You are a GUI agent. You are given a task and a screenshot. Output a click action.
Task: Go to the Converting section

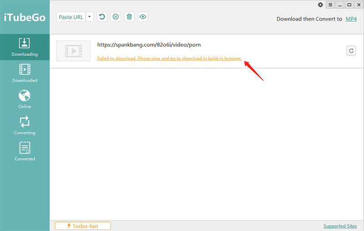(25, 126)
